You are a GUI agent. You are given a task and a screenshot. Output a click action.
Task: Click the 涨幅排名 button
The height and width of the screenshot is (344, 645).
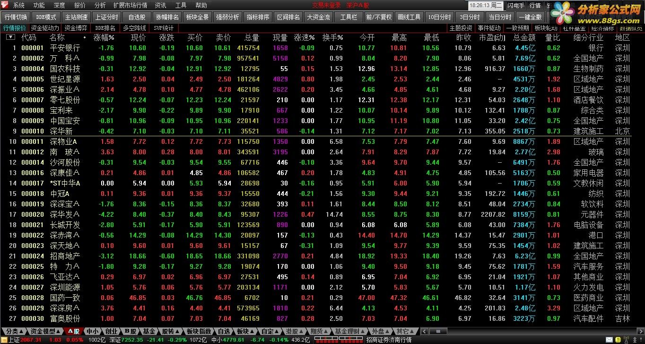coord(167,17)
